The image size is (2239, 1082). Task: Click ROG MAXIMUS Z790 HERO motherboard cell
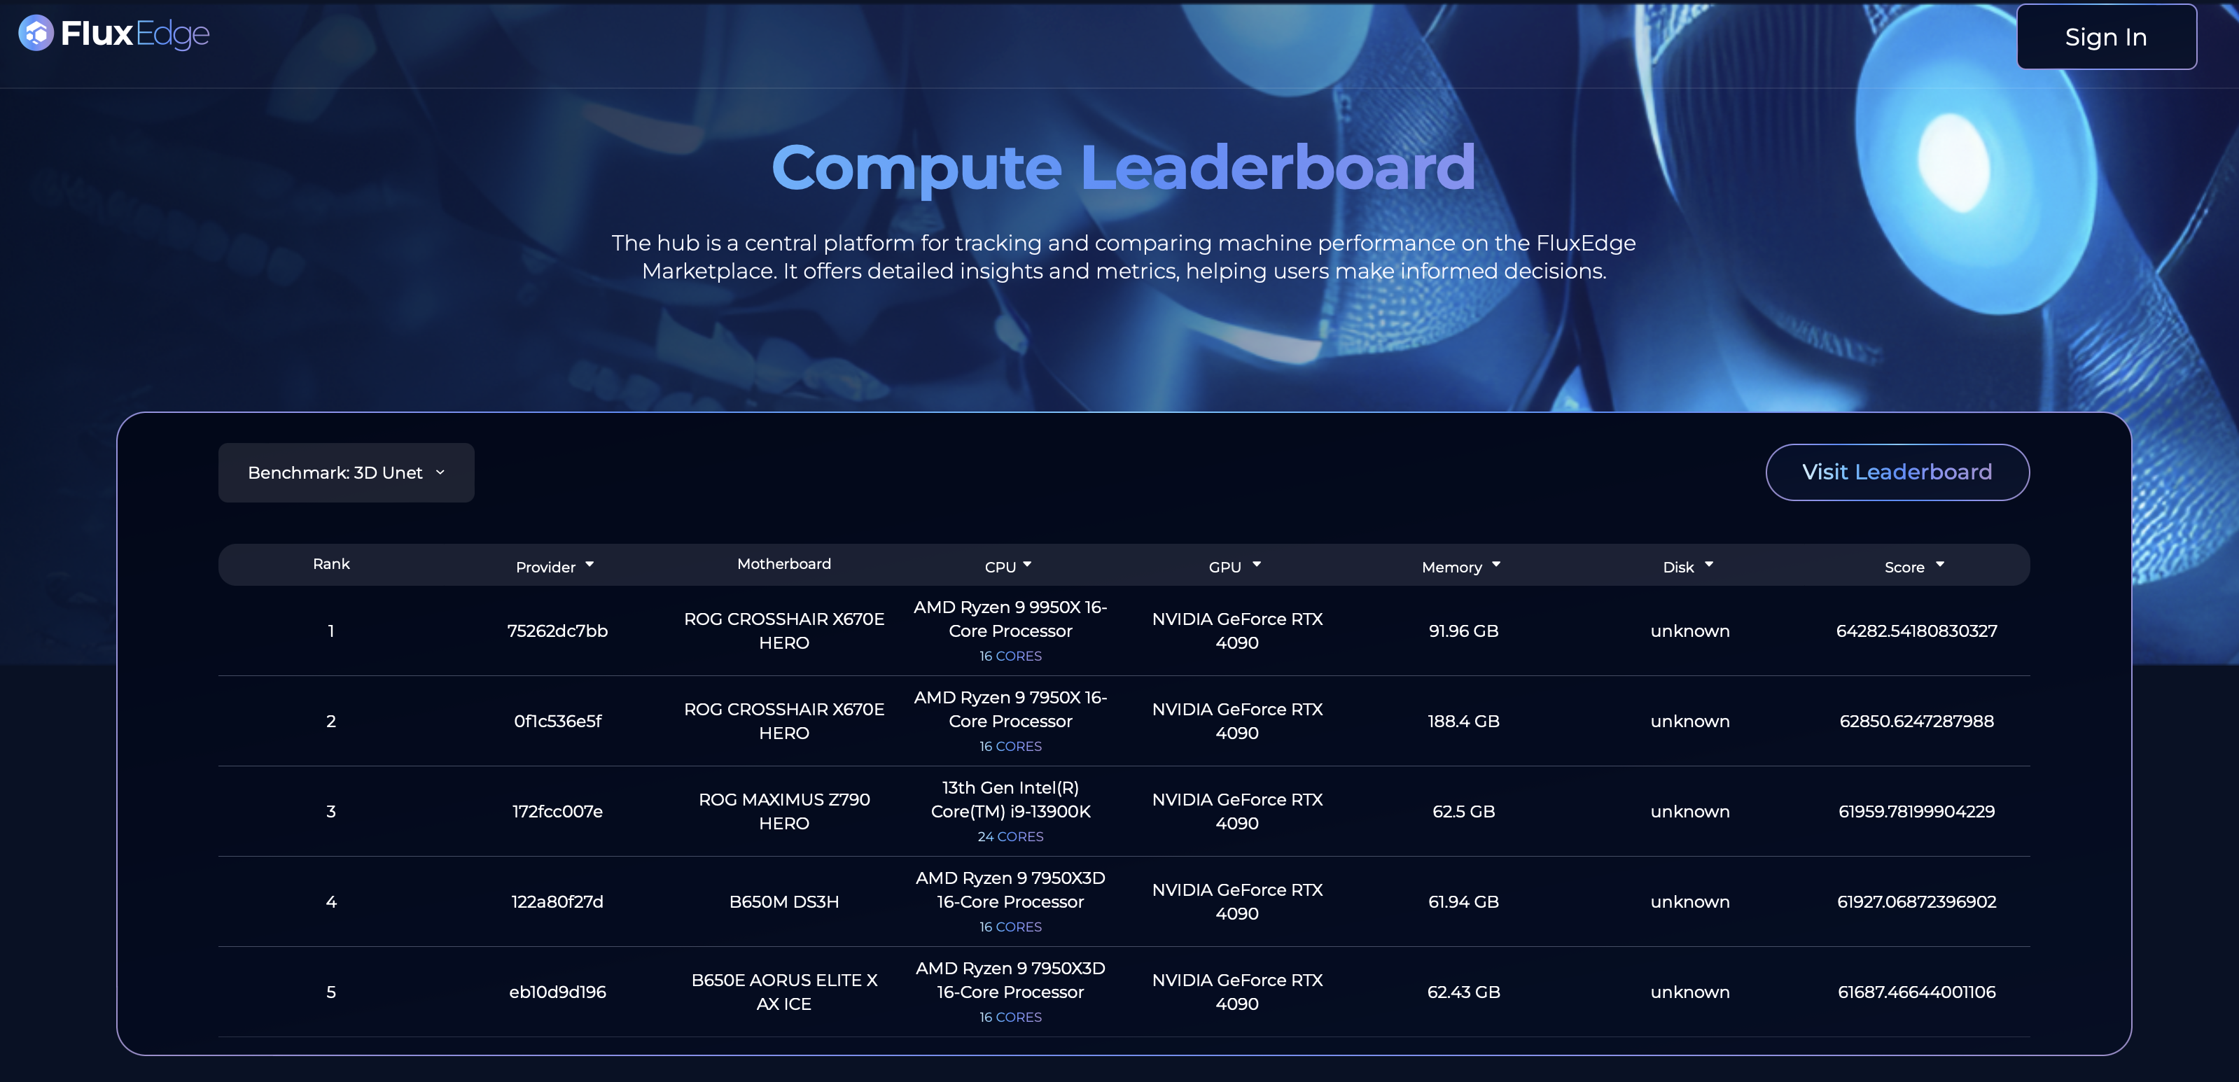pyautogui.click(x=784, y=812)
